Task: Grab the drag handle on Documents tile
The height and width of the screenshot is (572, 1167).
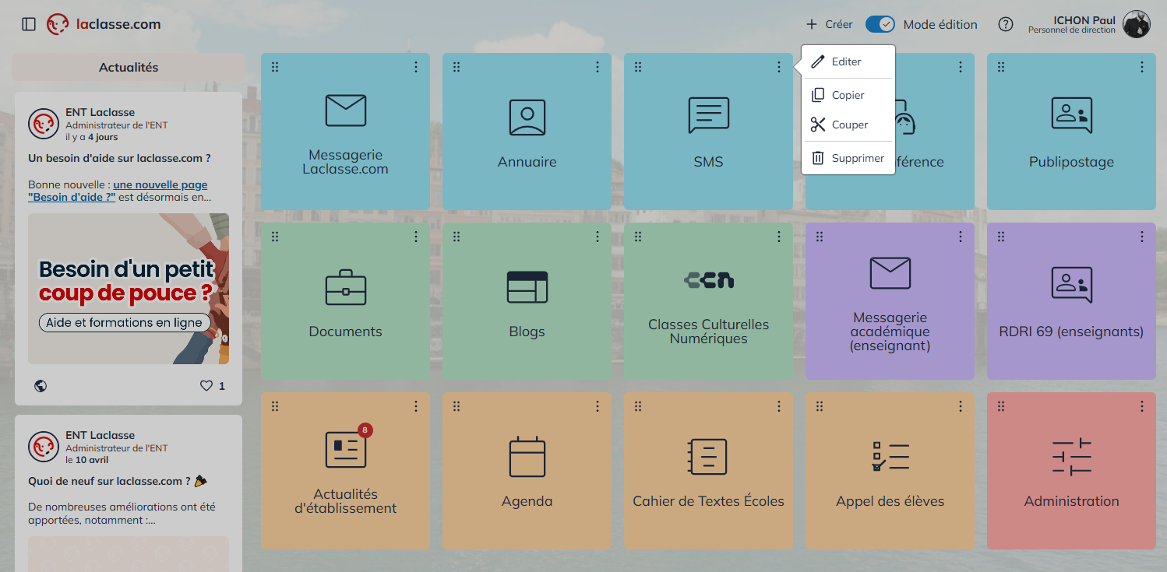Action: (275, 237)
